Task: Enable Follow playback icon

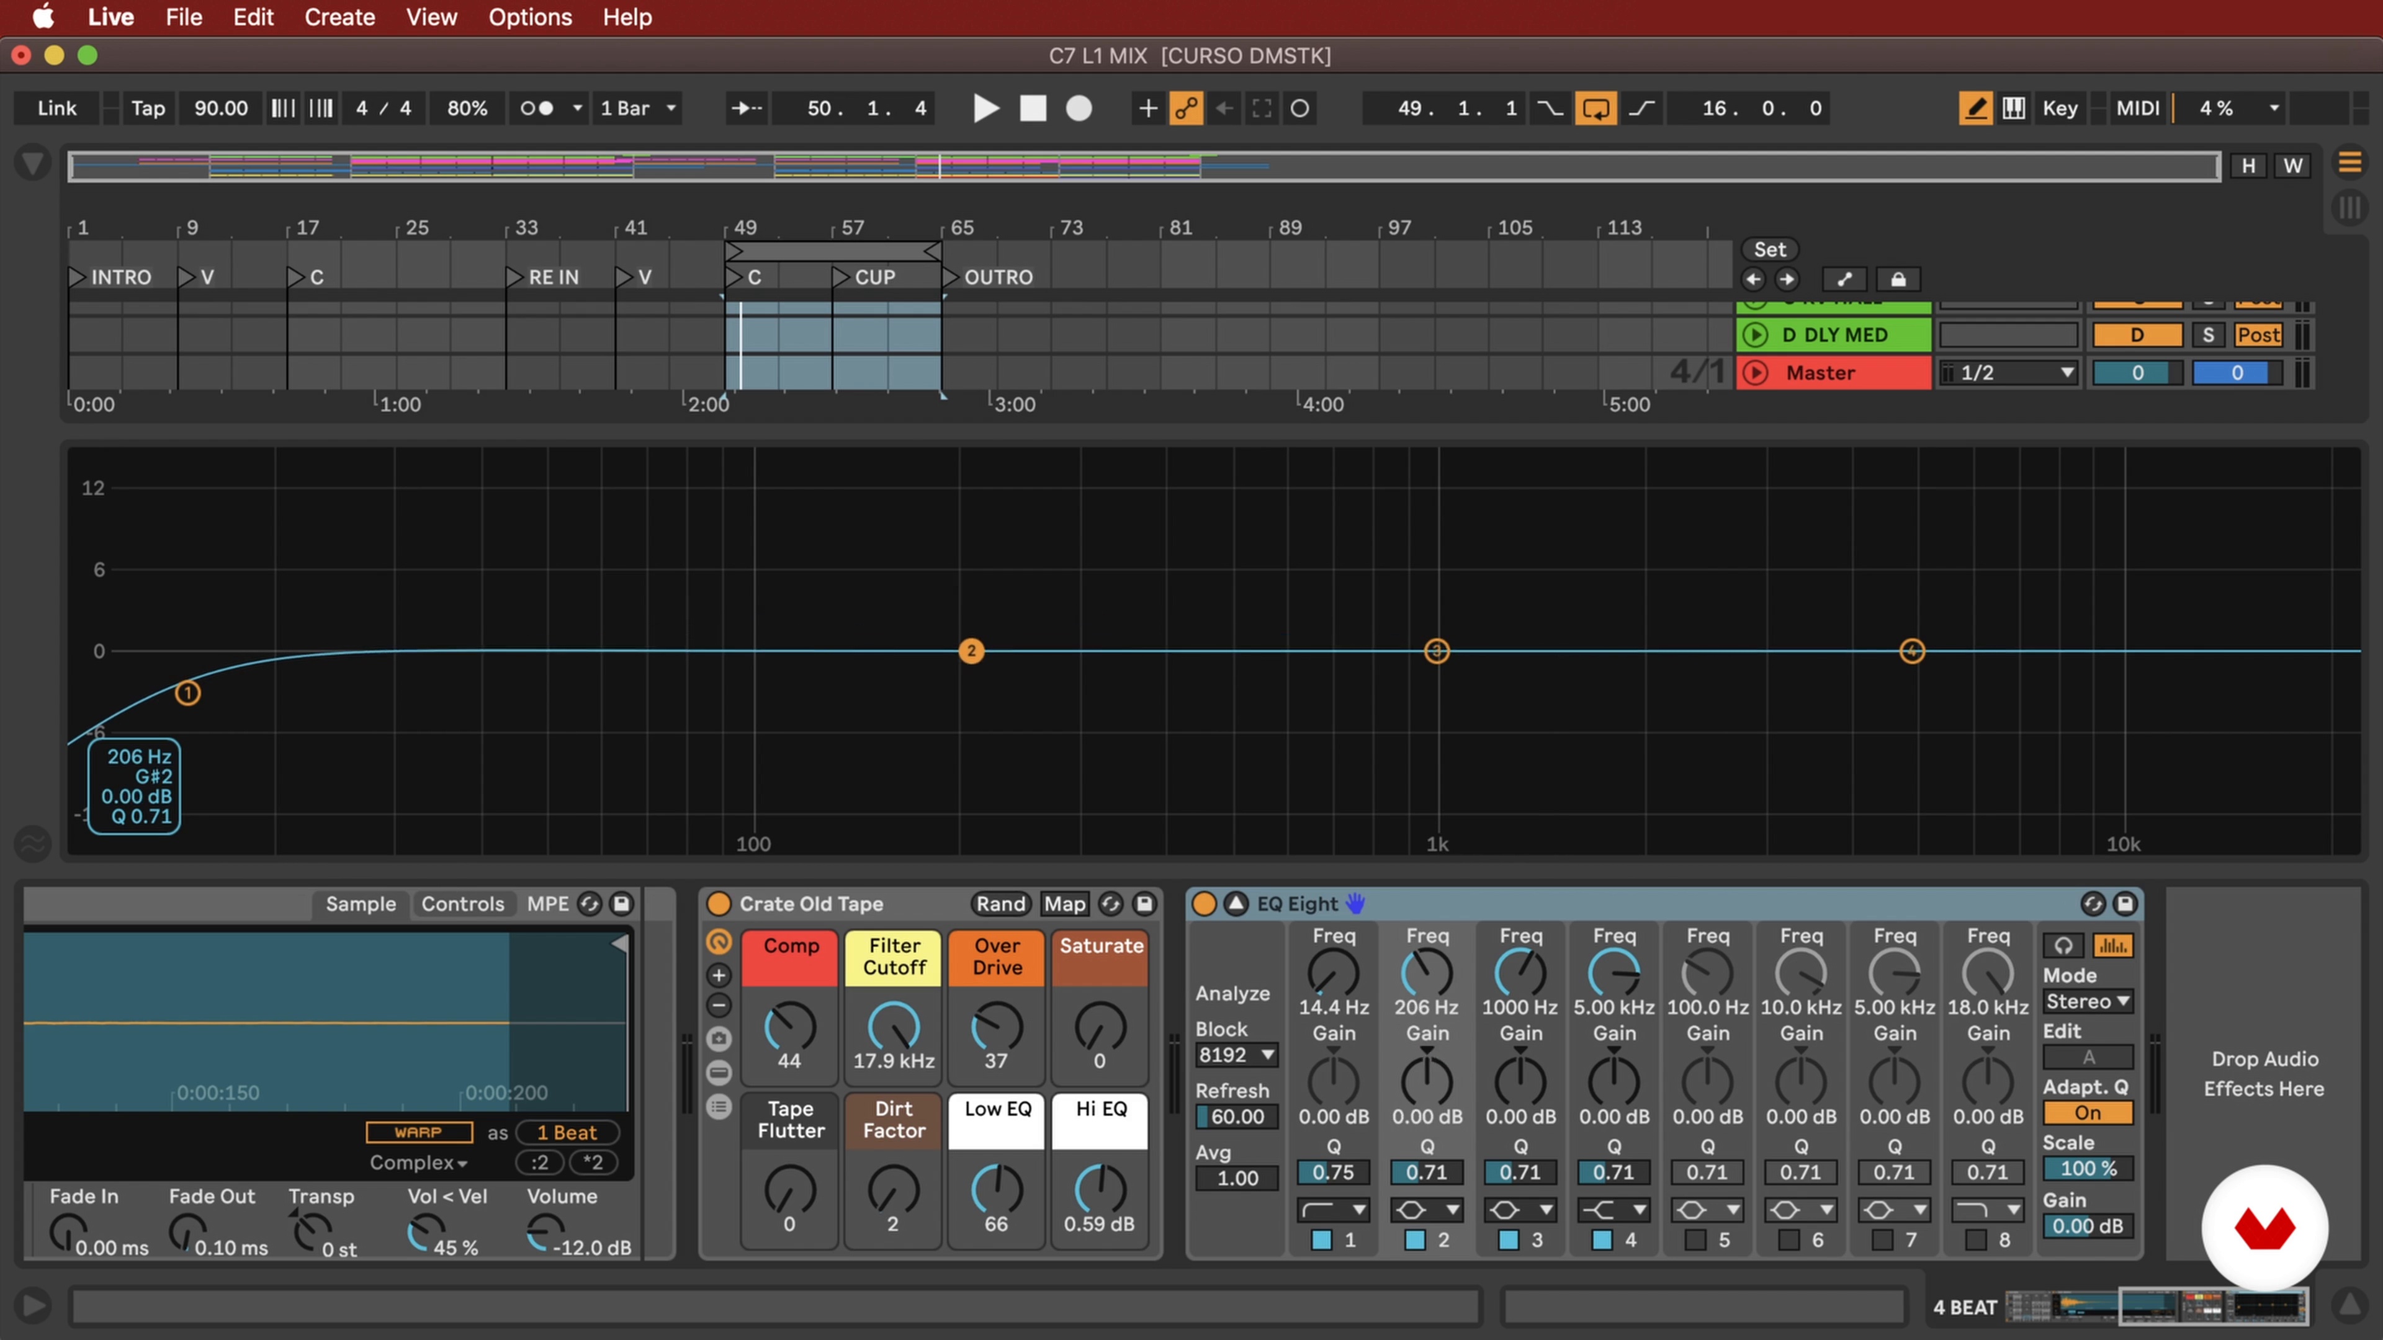Action: pos(745,108)
